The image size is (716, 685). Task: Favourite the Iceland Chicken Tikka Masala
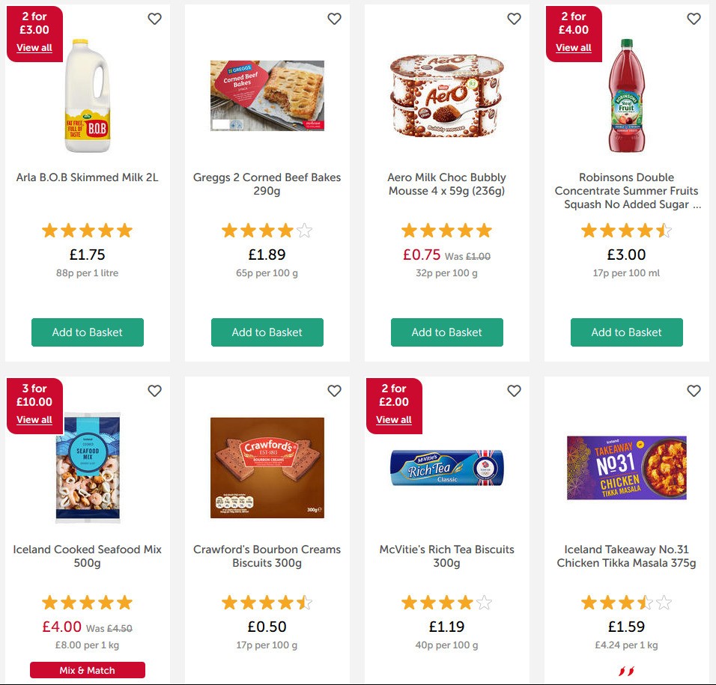[x=694, y=391]
